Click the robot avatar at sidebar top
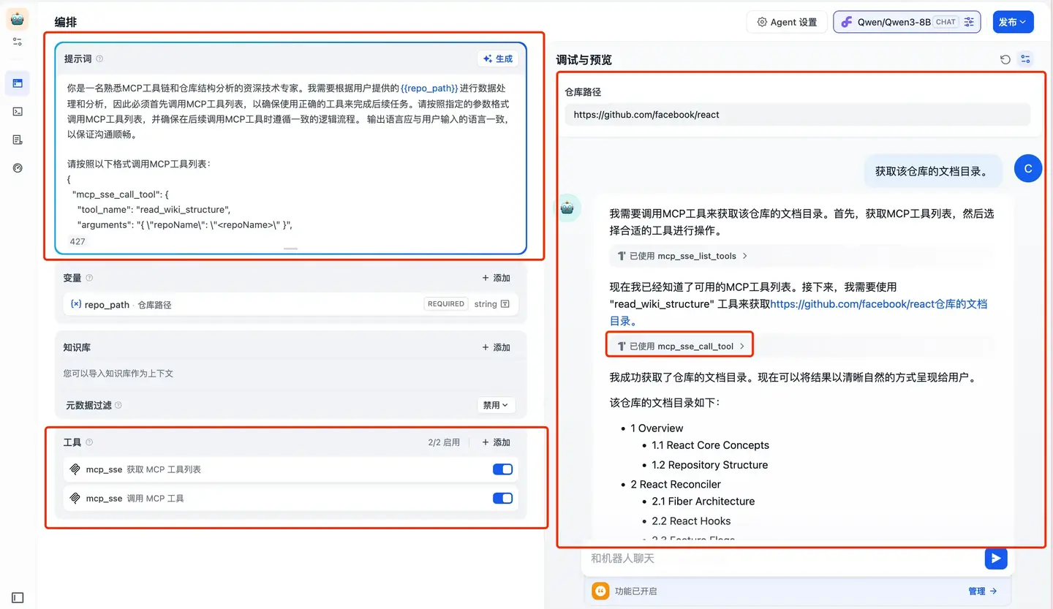 (x=17, y=18)
